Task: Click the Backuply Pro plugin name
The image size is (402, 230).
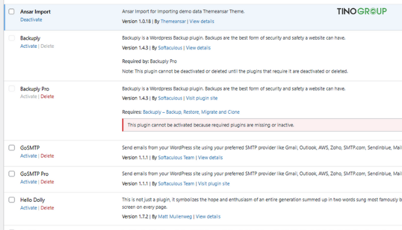Action: (34, 89)
